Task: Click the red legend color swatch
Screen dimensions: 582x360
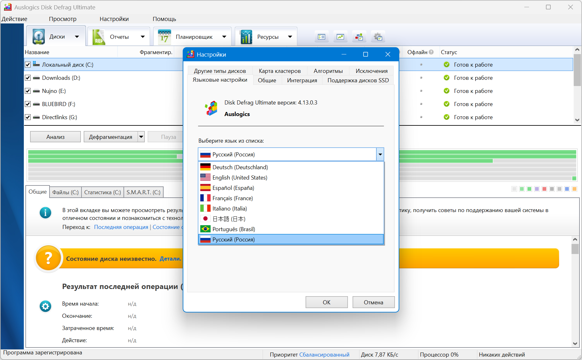Action: point(544,189)
